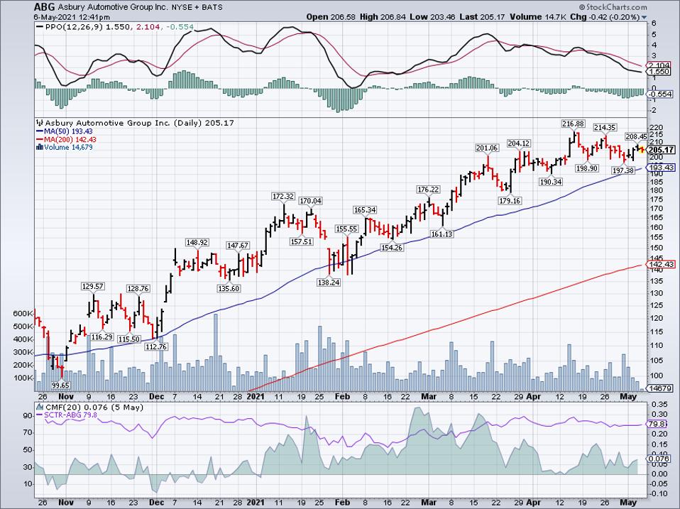
Task: Open the StockCharts.com copyright link
Action: pyautogui.click(x=613, y=7)
